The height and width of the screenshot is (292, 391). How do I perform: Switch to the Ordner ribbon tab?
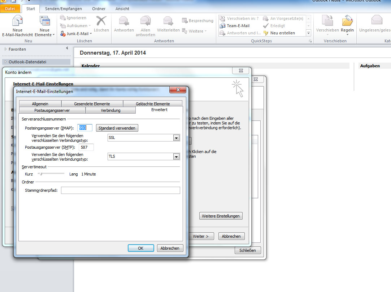coord(99,9)
